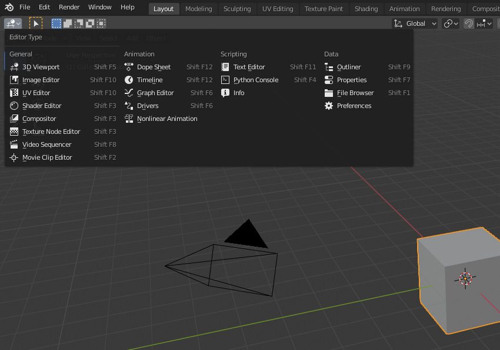This screenshot has width=500, height=350.
Task: Open the Global transform orientation dropdown
Action: coord(415,23)
